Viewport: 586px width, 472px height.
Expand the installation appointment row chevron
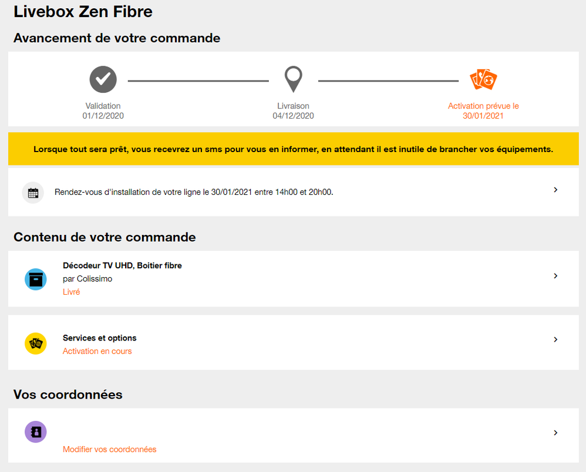point(555,190)
